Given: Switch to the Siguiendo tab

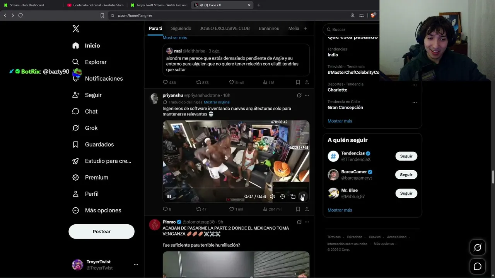Looking at the screenshot, I should 181,28.
